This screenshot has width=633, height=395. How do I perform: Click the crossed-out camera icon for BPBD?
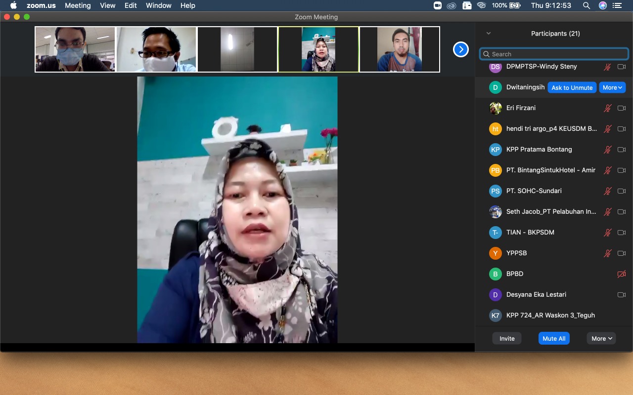622,274
